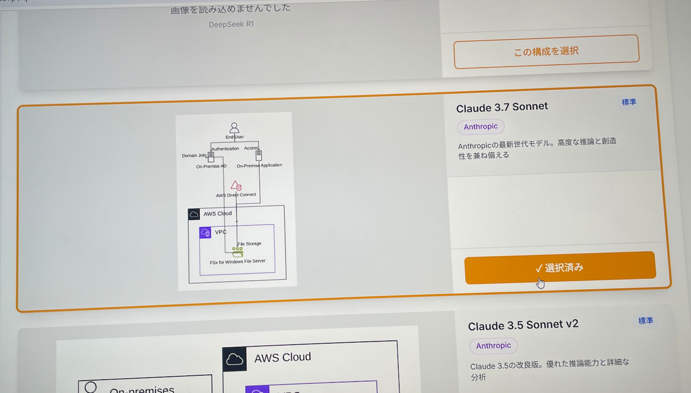This screenshot has height=393, width=691.
Task: Click the FSx for Windows File Server label
Action: 238,262
